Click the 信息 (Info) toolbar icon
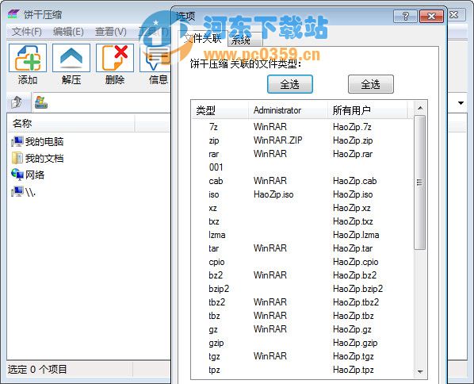 pyautogui.click(x=155, y=58)
